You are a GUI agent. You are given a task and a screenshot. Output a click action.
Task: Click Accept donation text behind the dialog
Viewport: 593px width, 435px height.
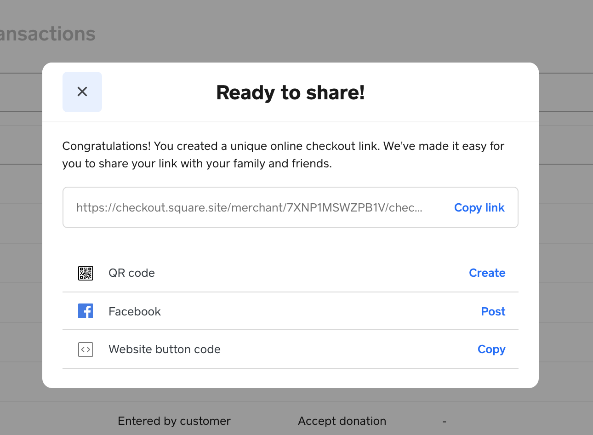[342, 421]
